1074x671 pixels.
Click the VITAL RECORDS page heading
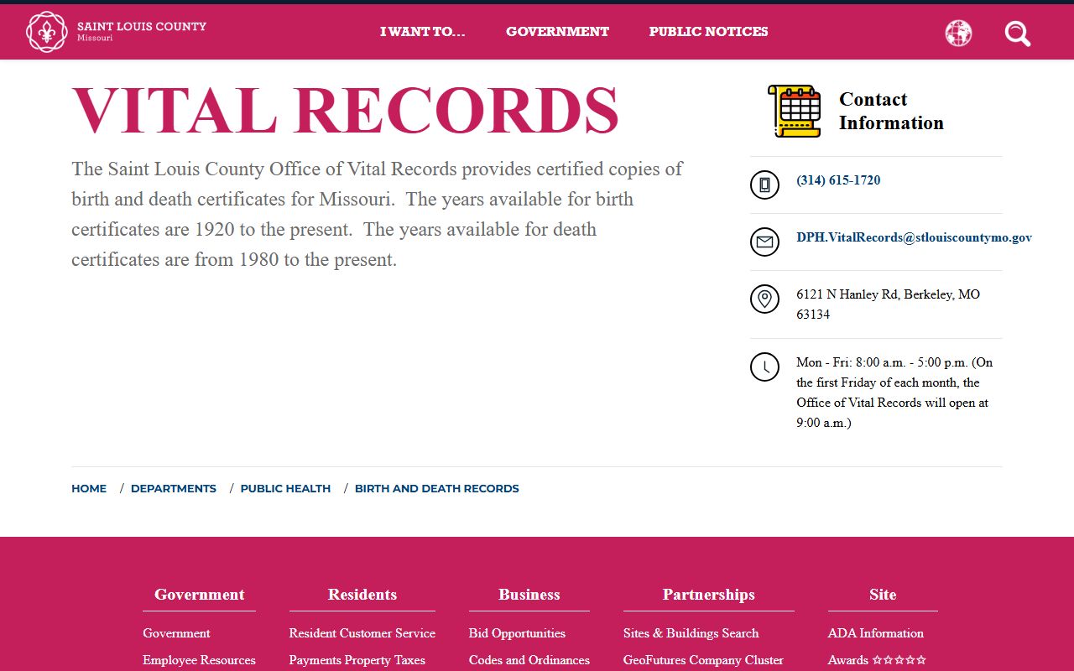[x=345, y=111]
